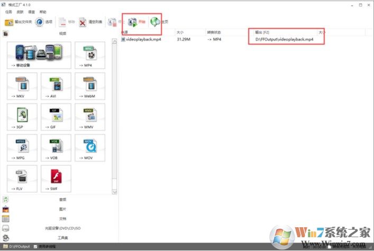Open the Task (任务) menu
The height and width of the screenshot is (251, 374).
coord(8,12)
